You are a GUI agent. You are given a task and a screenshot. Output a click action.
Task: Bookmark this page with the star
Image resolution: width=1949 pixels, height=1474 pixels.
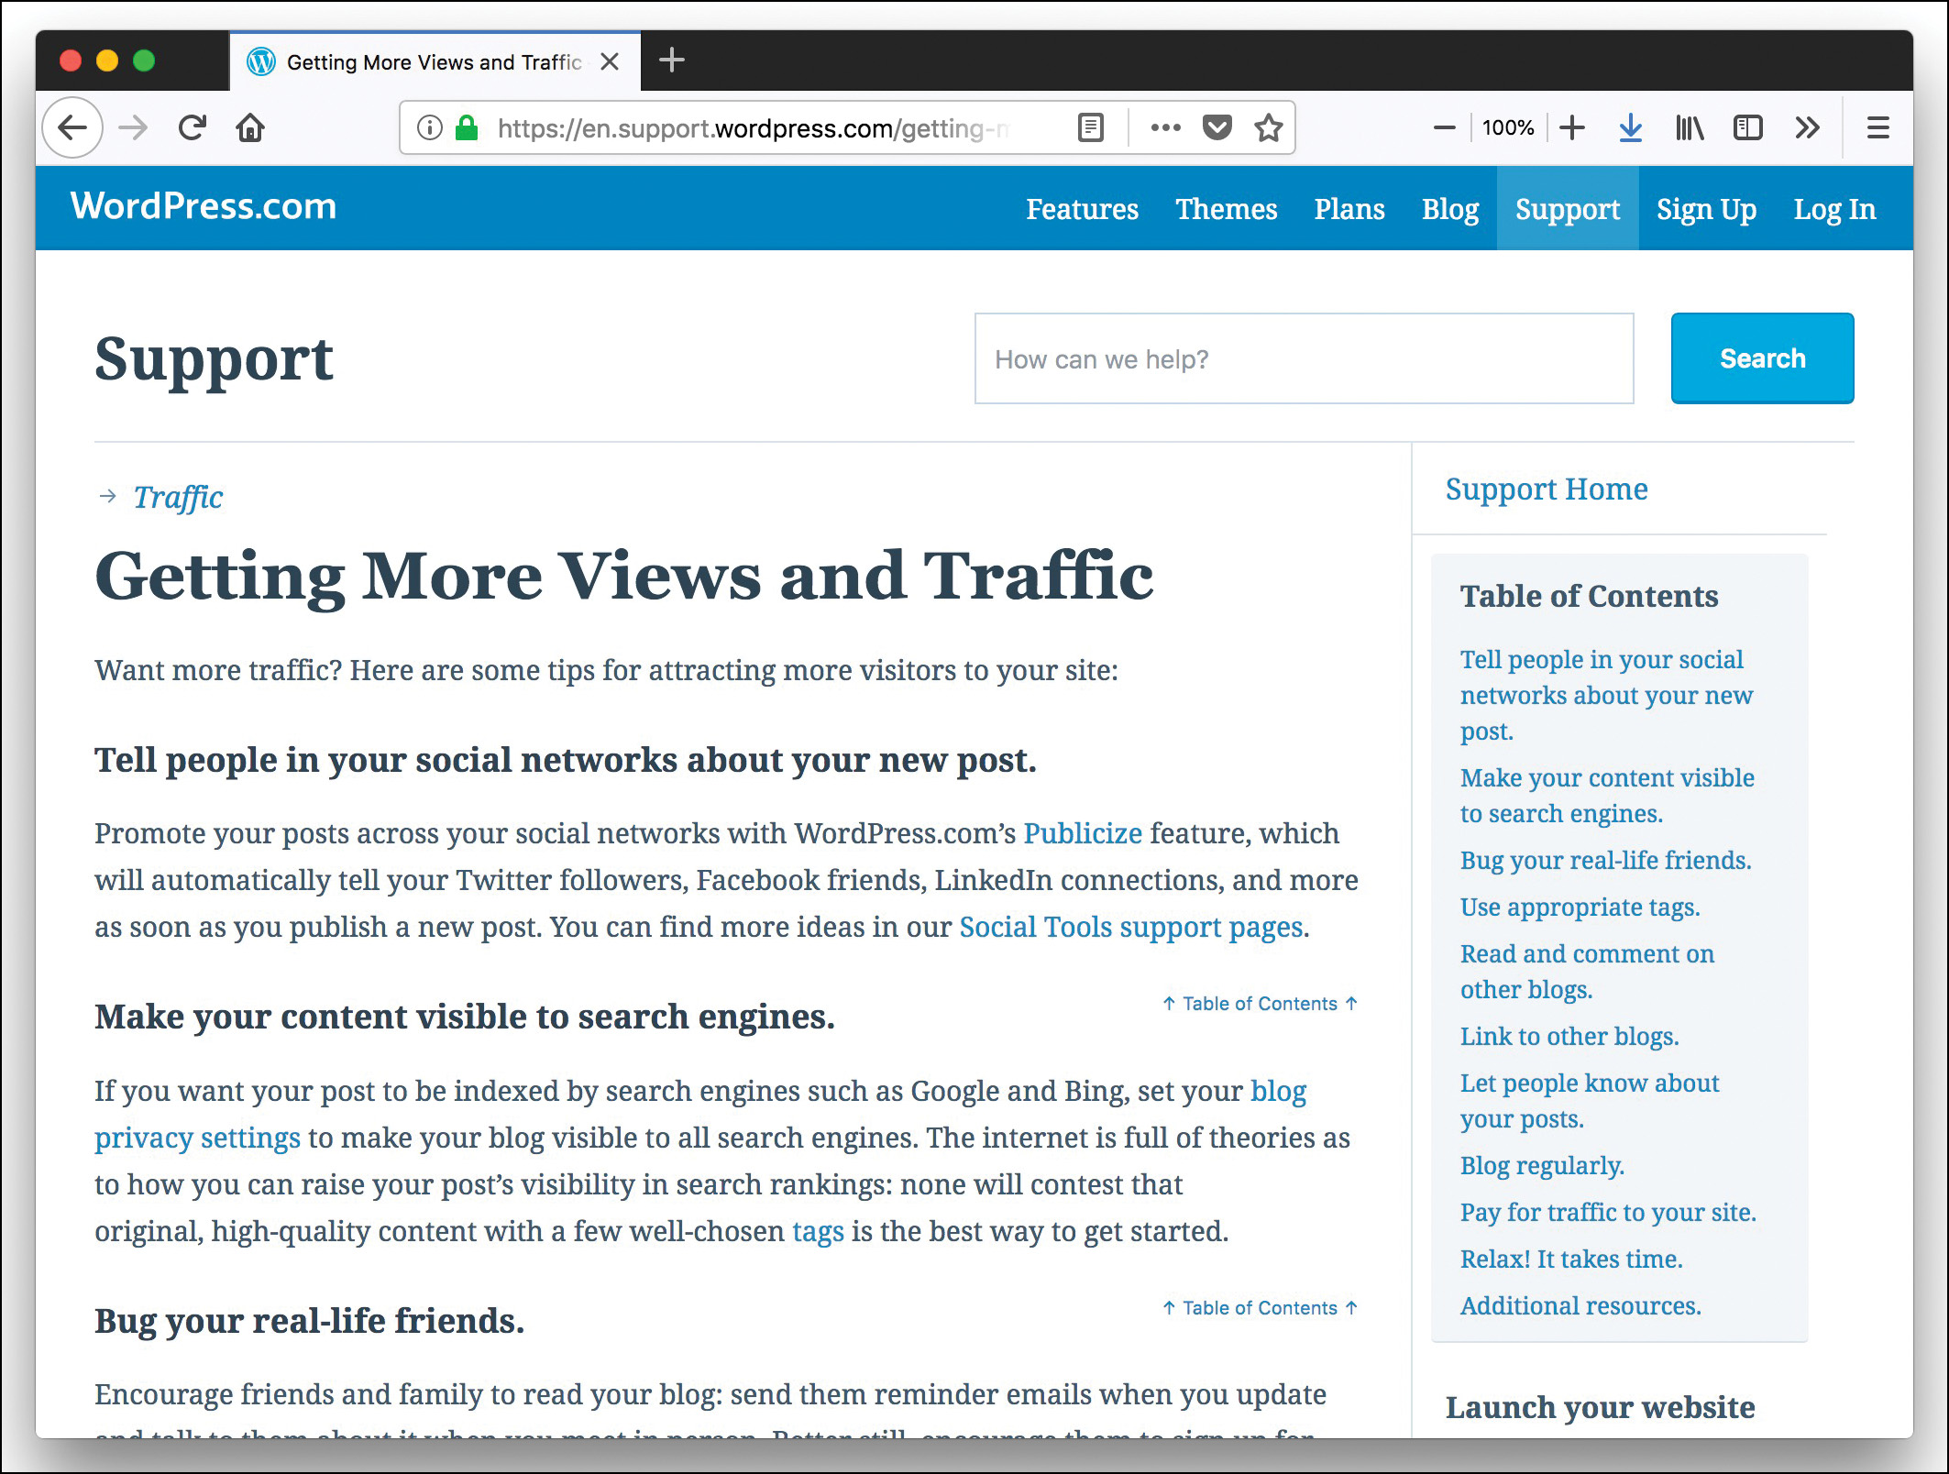pos(1270,127)
